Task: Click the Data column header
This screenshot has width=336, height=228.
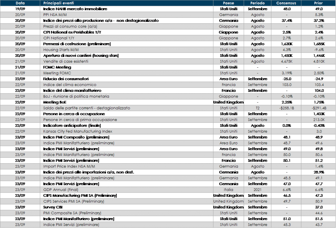Action: [x=20, y=3]
